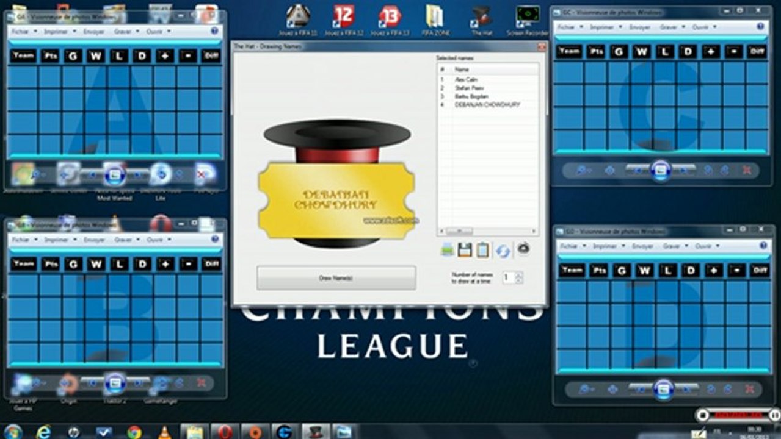
Task: Click the golden ticket showing DEBABRATI CHOWDHURY
Action: click(336, 201)
